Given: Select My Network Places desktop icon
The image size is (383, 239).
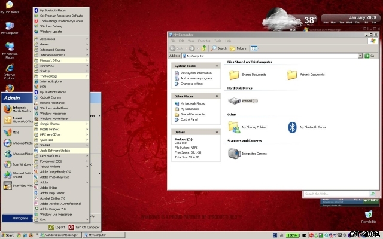Looking at the screenshot, I should click(10, 50).
